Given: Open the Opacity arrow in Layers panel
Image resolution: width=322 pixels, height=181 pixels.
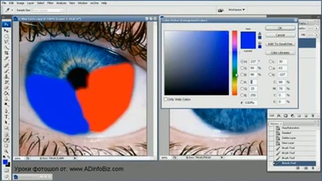Looking at the screenshot, I should (x=316, y=28).
